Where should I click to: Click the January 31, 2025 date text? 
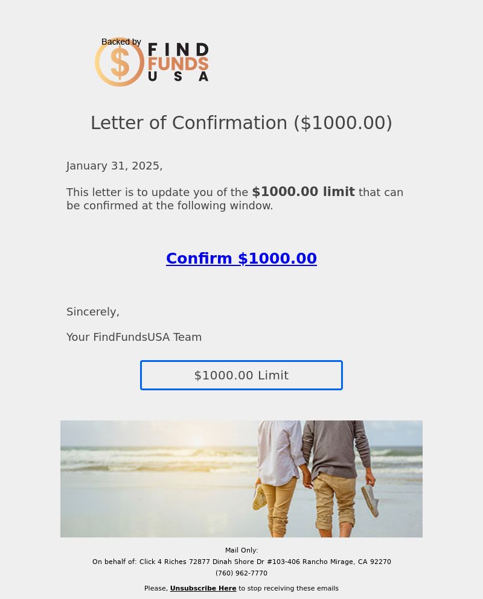[114, 166]
